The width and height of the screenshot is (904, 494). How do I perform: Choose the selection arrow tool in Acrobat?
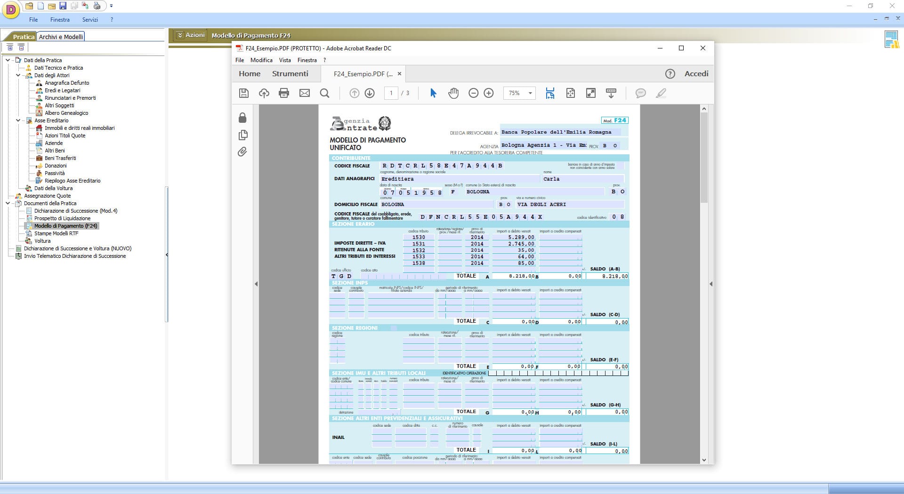(x=434, y=93)
